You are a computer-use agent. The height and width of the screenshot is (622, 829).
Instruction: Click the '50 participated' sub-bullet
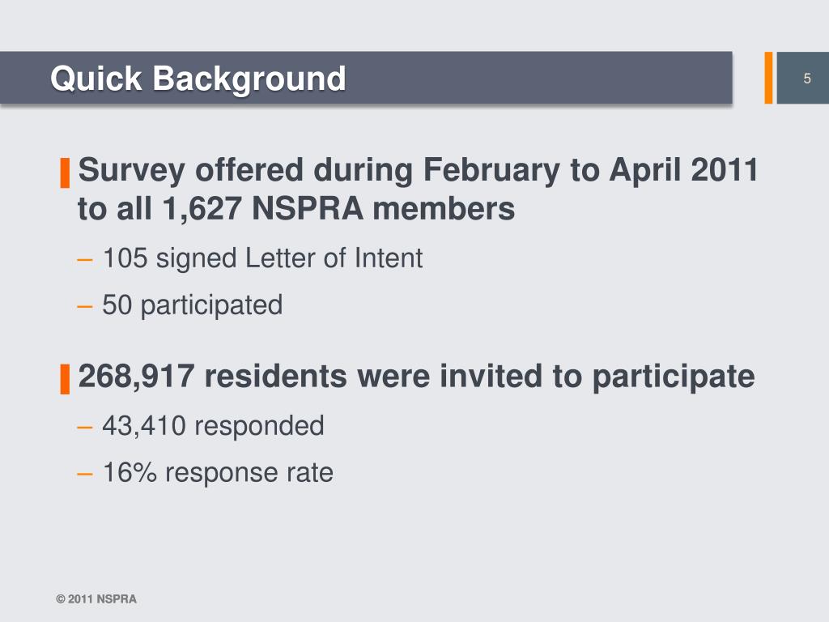(x=193, y=305)
